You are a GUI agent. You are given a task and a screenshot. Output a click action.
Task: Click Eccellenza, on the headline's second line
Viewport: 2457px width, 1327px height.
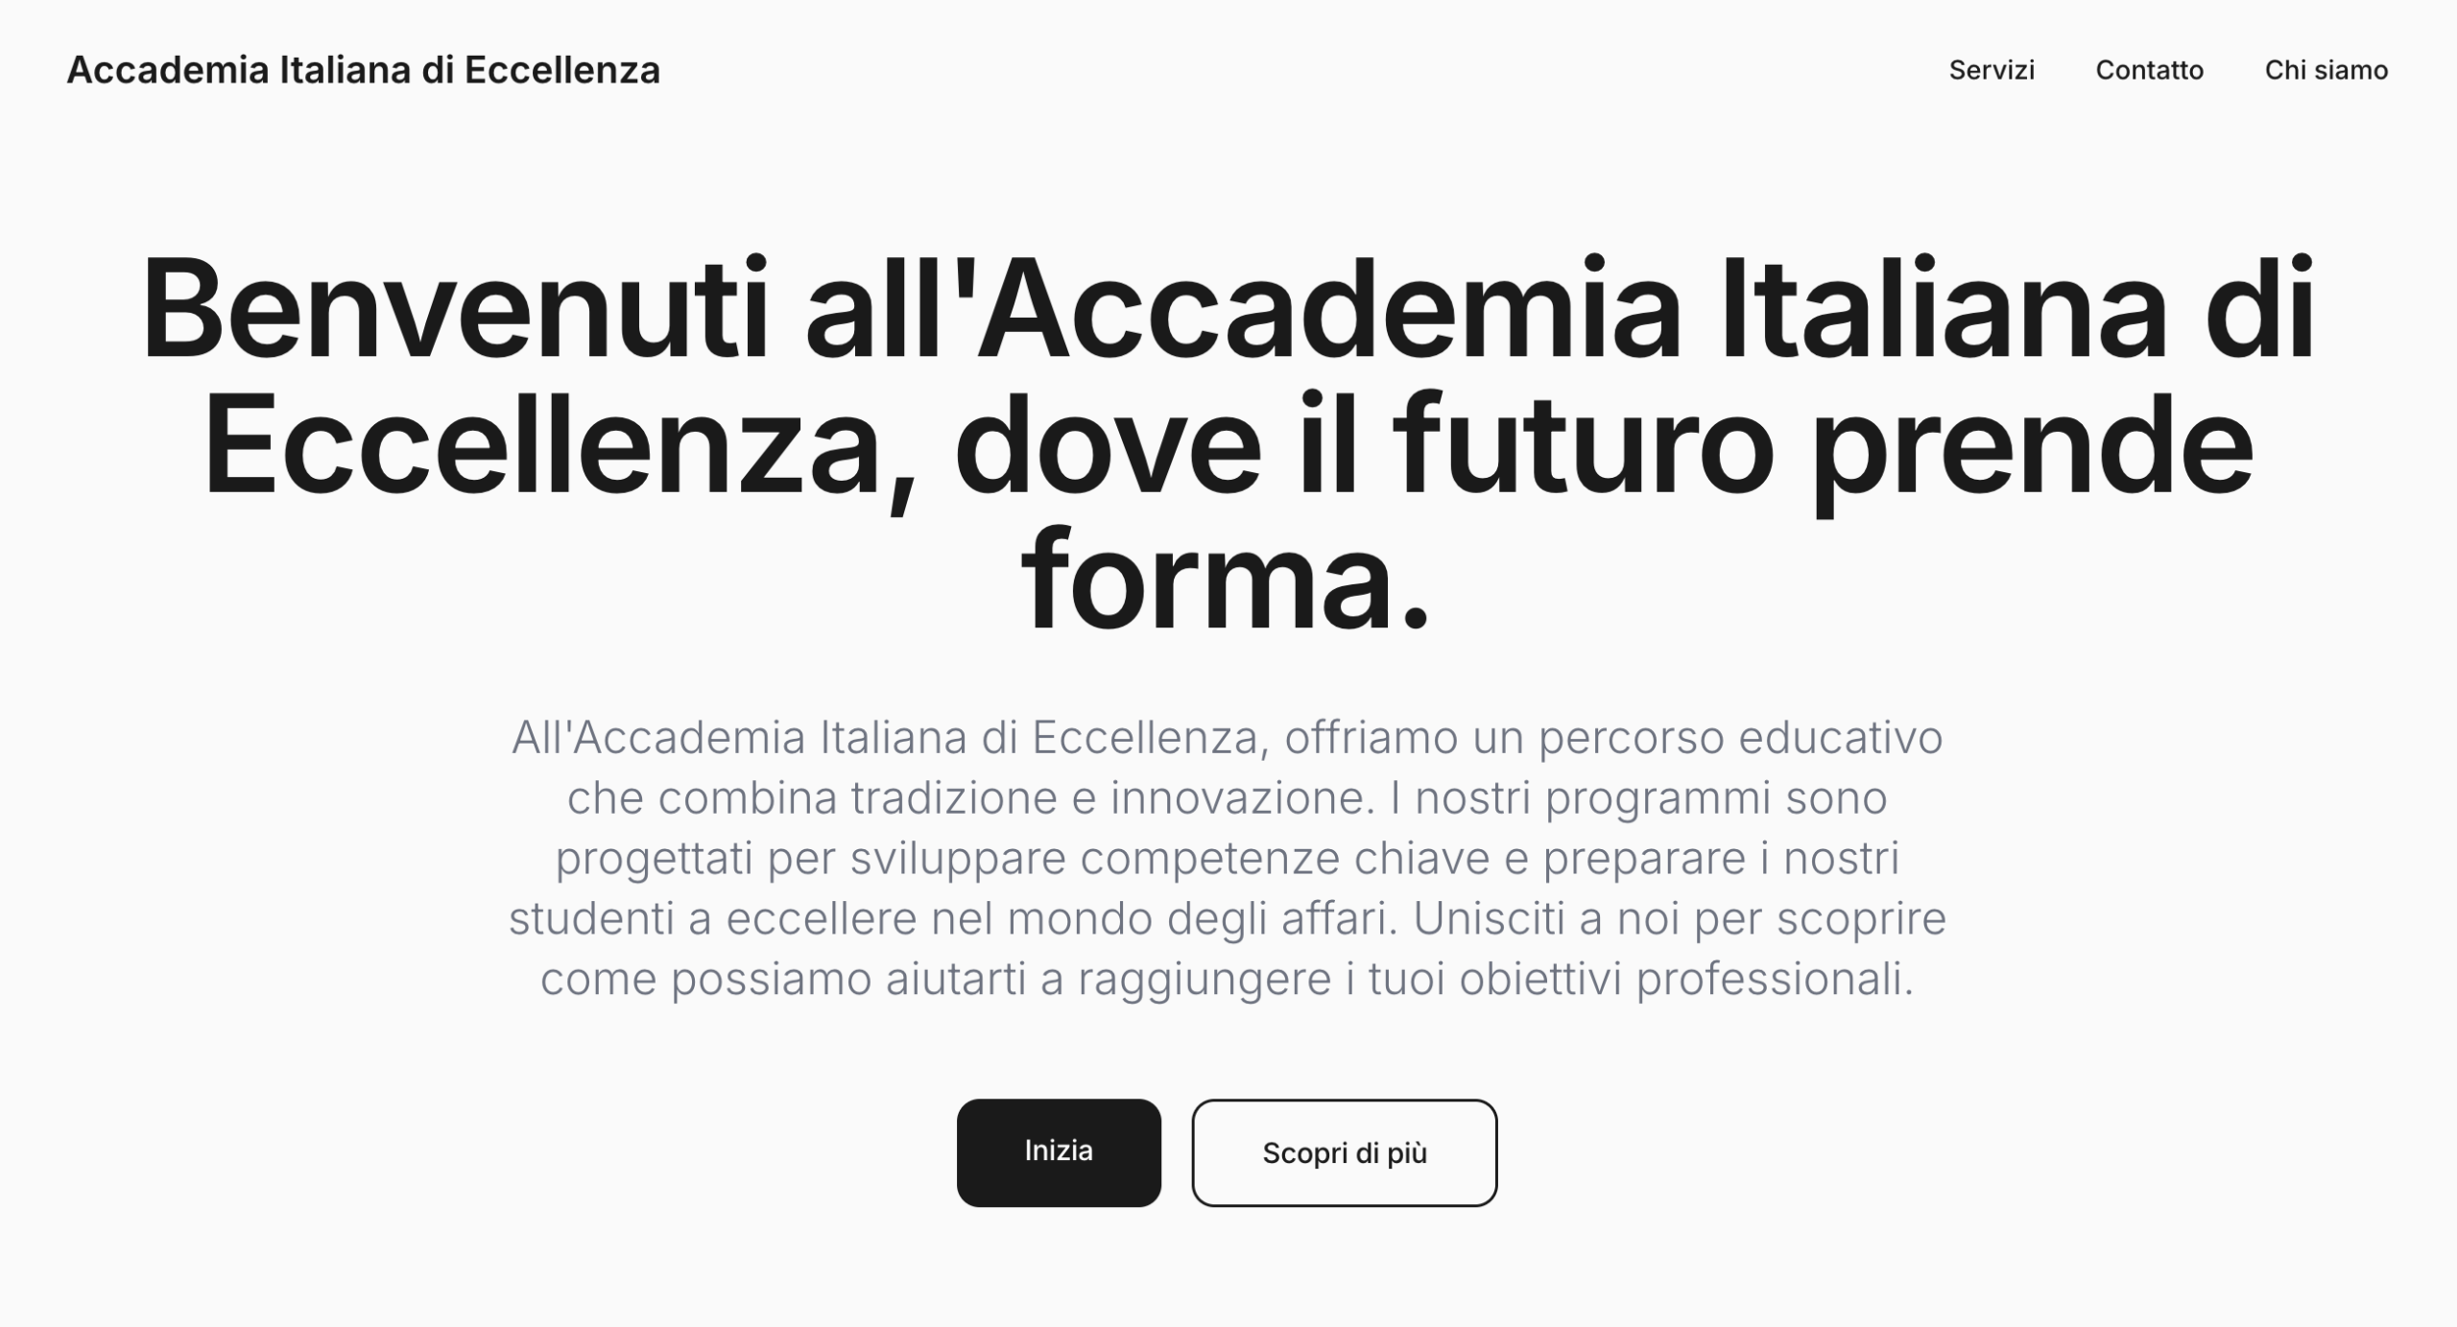[557, 446]
